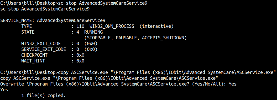Click the CHECKPOINT value 0x0
This screenshot has height=100, width=277.
pyautogui.click(x=80, y=55)
